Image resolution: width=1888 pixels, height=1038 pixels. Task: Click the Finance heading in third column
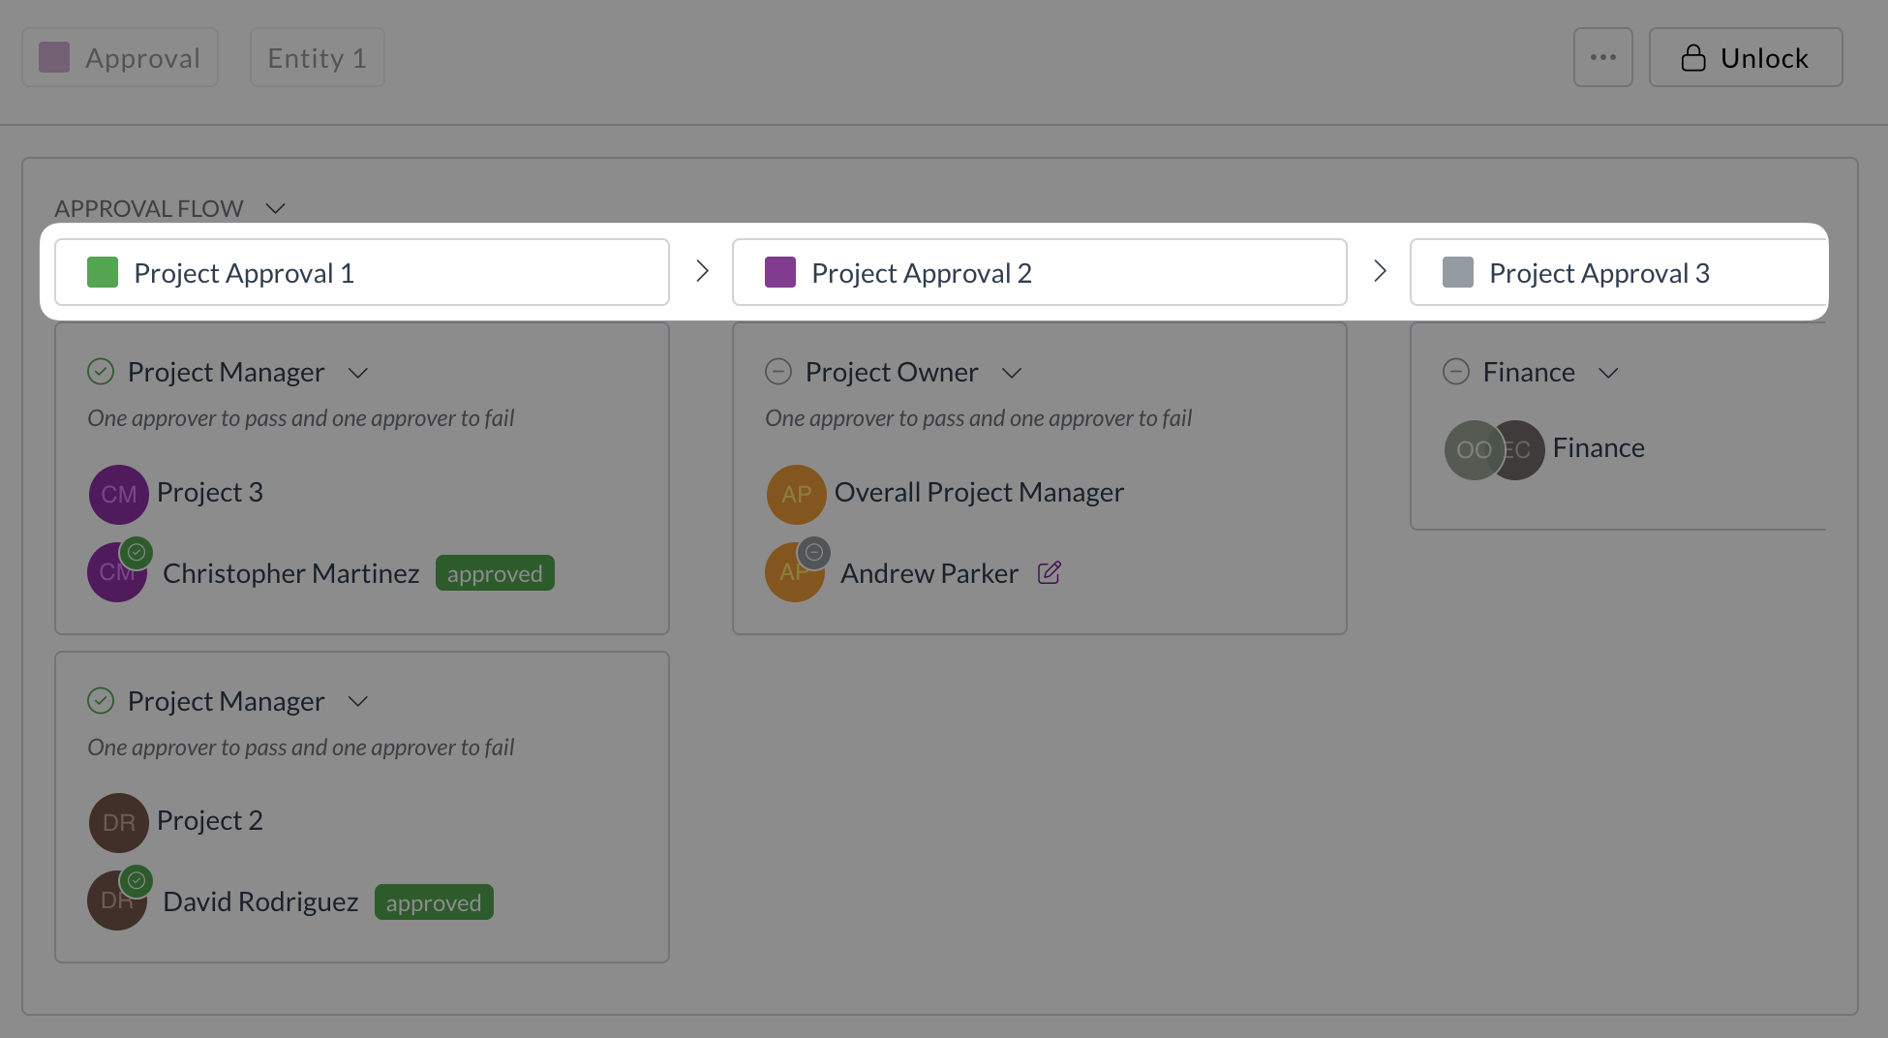pos(1529,373)
